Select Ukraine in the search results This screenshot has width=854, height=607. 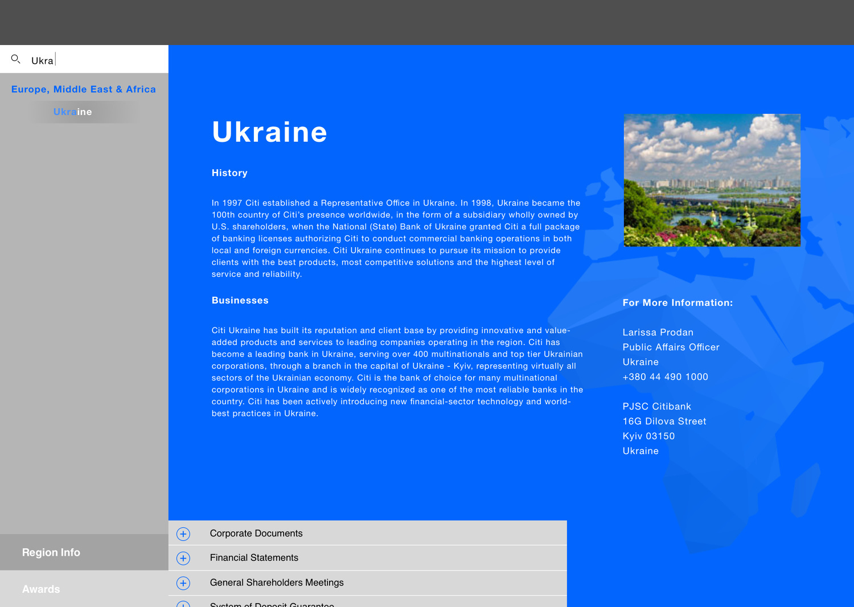(x=72, y=112)
